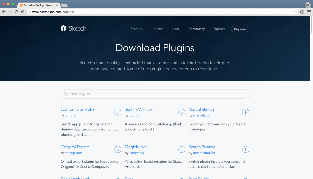Click the Buy now button
Screen dimensions: 313x179
click(x=240, y=29)
